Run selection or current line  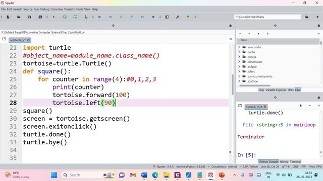click(x=86, y=17)
